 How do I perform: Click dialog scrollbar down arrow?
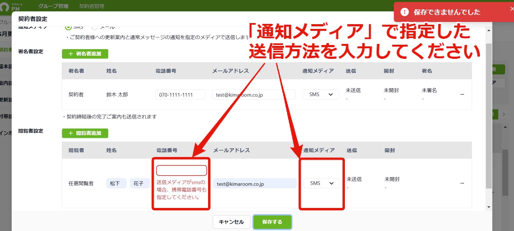(x=489, y=207)
